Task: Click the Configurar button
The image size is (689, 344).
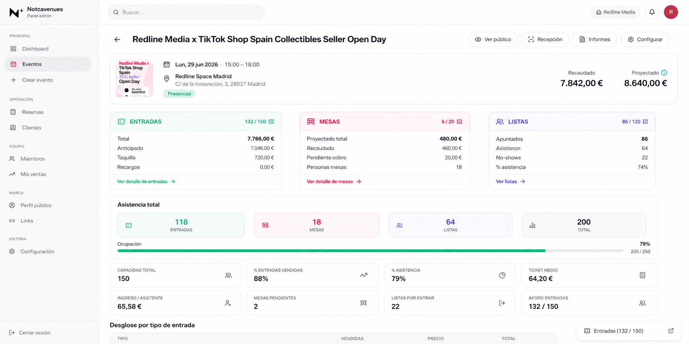Action: pos(645,40)
